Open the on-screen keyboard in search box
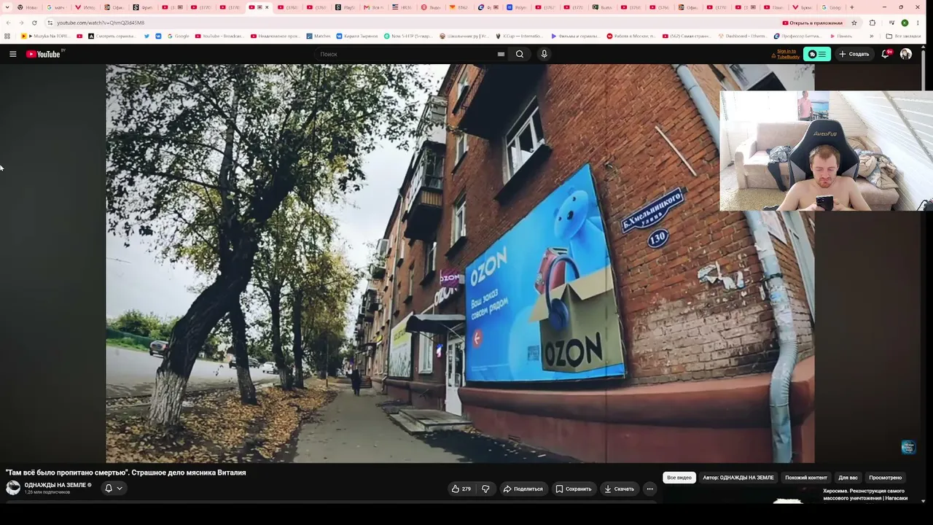Image resolution: width=933 pixels, height=525 pixels. pyautogui.click(x=501, y=54)
